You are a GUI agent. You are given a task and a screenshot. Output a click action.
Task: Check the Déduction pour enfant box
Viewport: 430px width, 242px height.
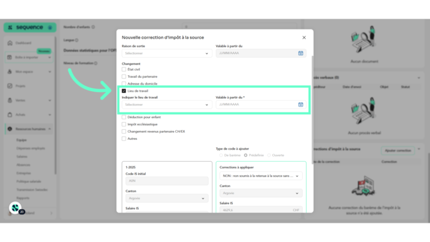[x=124, y=117]
